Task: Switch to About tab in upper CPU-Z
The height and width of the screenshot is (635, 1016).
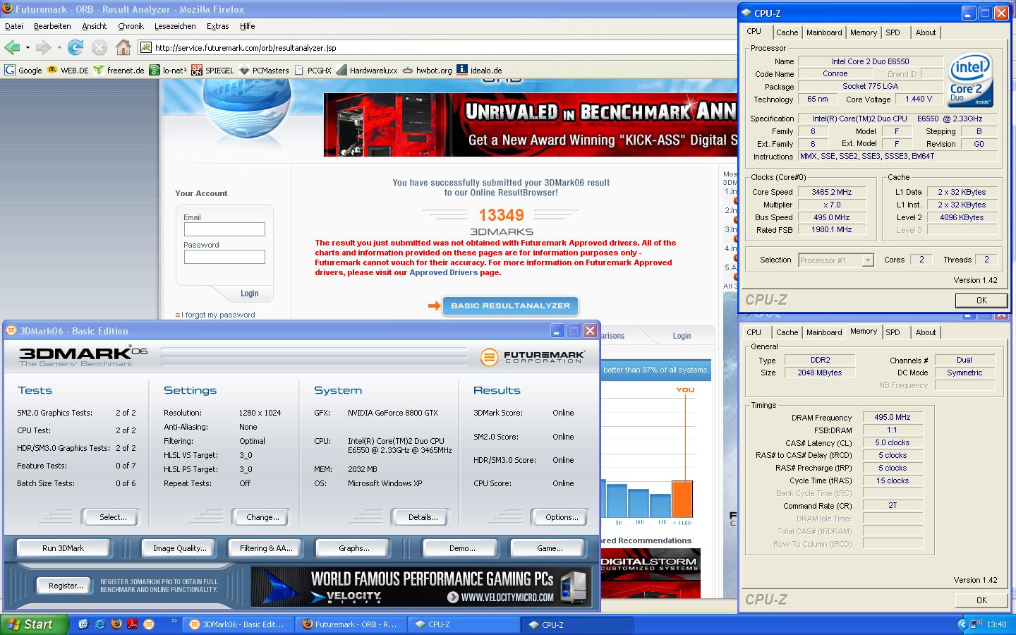Action: (926, 32)
